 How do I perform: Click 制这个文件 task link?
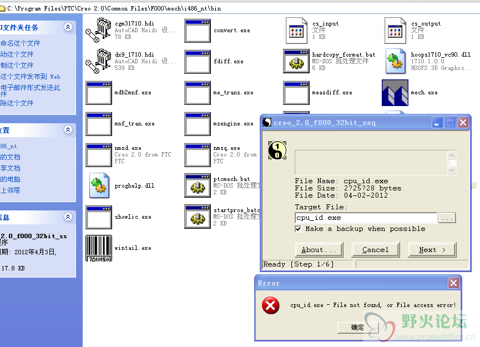click(x=17, y=65)
